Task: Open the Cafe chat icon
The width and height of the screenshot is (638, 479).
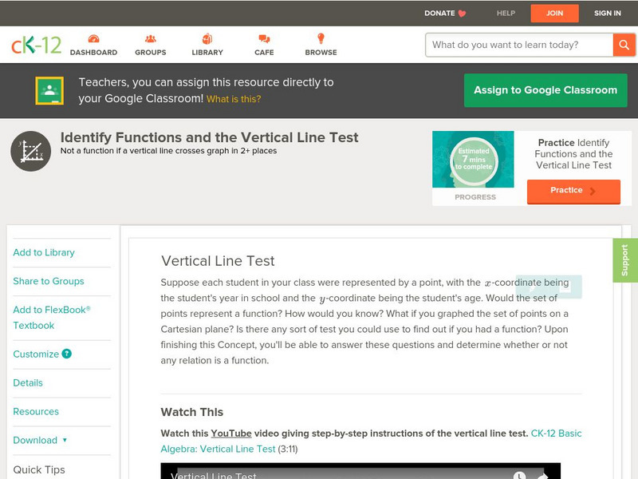Action: click(264, 39)
